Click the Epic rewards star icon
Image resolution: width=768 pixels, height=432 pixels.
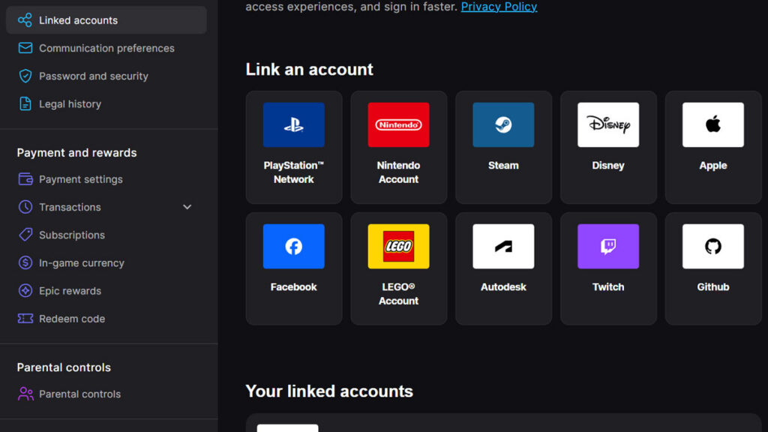(x=25, y=291)
